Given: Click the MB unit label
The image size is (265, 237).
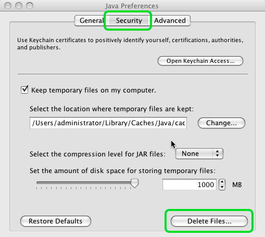Looking at the screenshot, I should click(237, 185).
